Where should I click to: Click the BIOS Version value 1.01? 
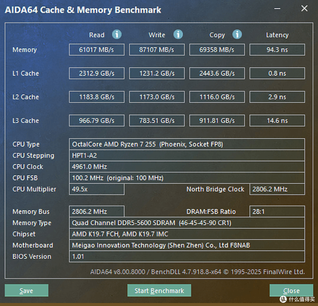(187, 256)
